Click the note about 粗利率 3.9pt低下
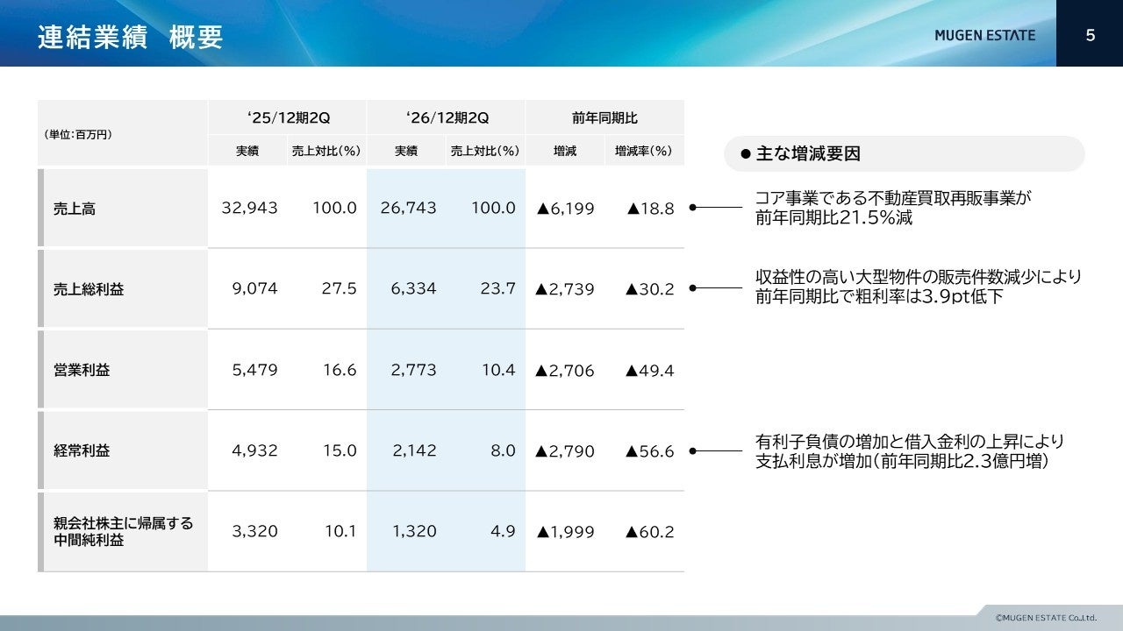The image size is (1123, 631). click(918, 287)
